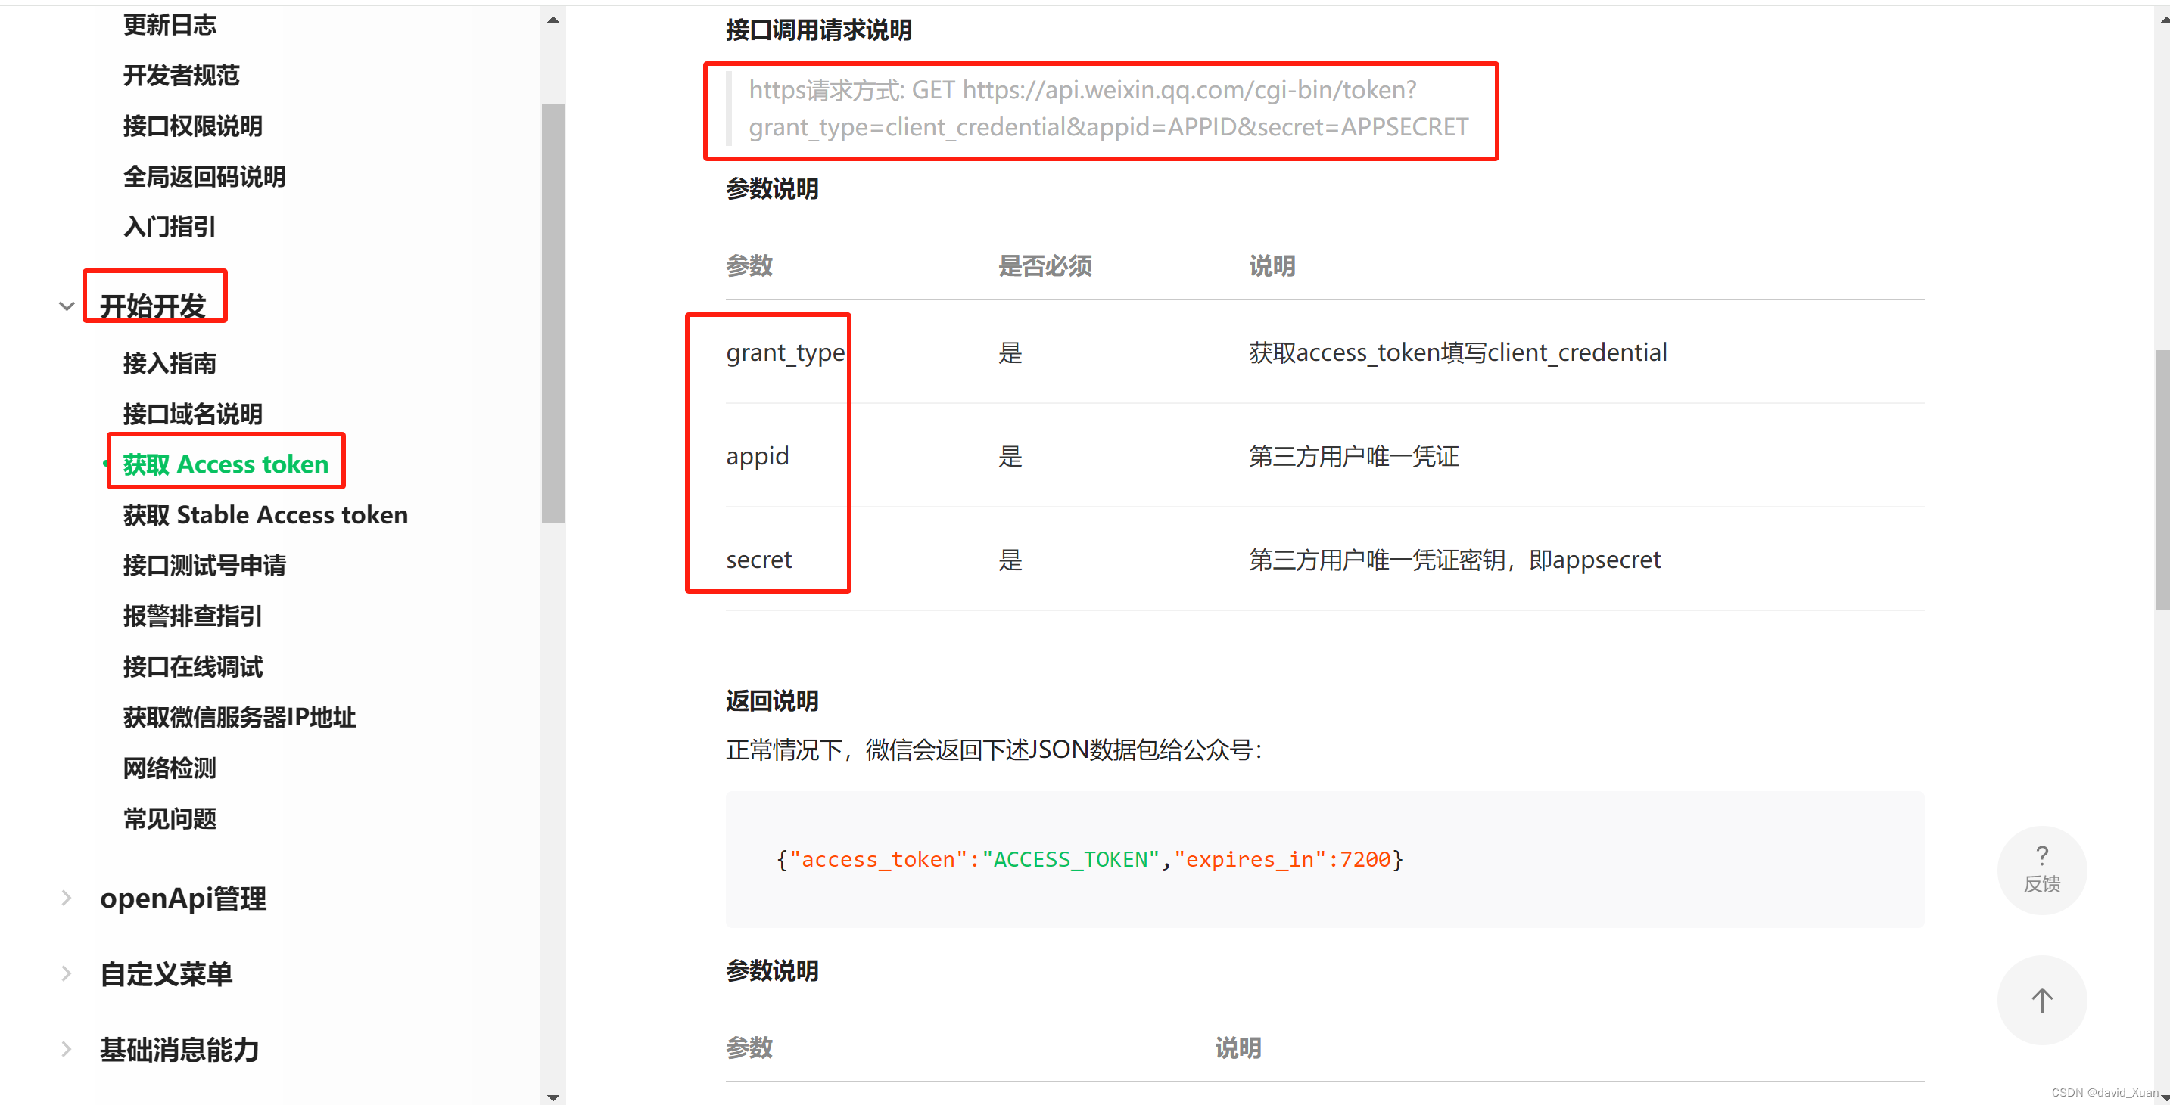Open 接口在线调试 page
Screen dimensions: 2170x1105
[192, 666]
